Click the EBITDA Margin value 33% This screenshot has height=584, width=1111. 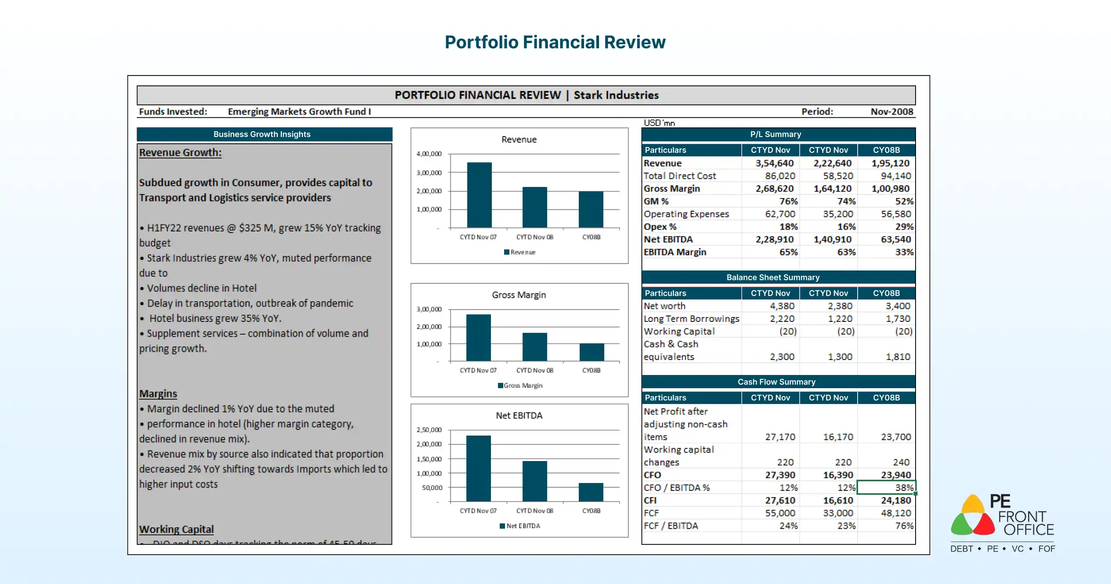904,252
